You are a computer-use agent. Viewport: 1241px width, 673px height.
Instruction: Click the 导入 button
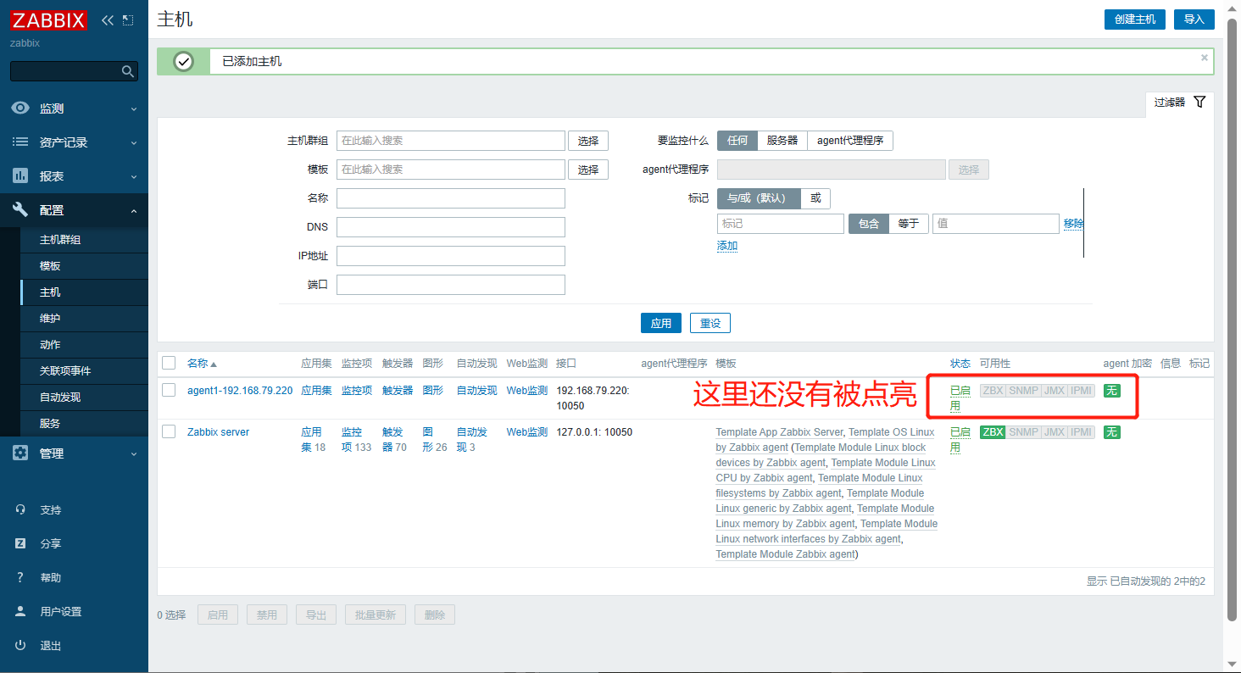(x=1194, y=19)
